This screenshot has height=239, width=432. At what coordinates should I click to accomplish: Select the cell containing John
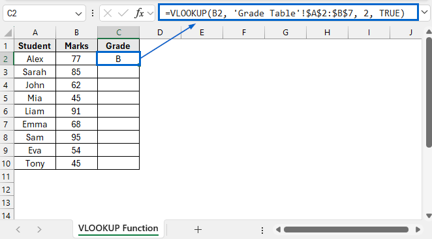[35, 85]
